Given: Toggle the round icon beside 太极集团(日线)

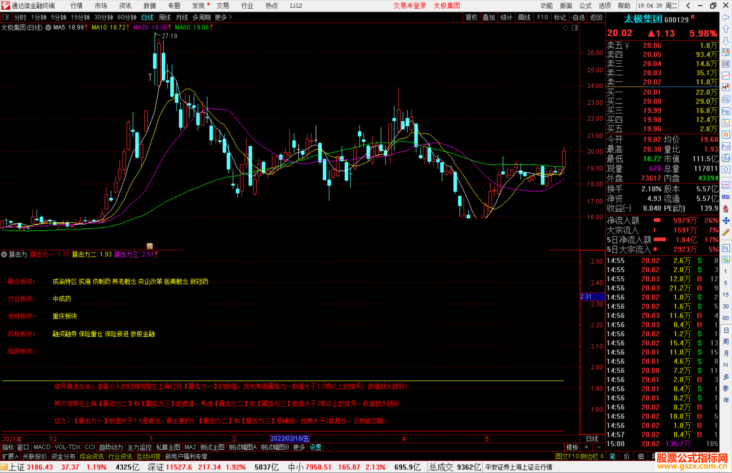Looking at the screenshot, I should point(48,27).
